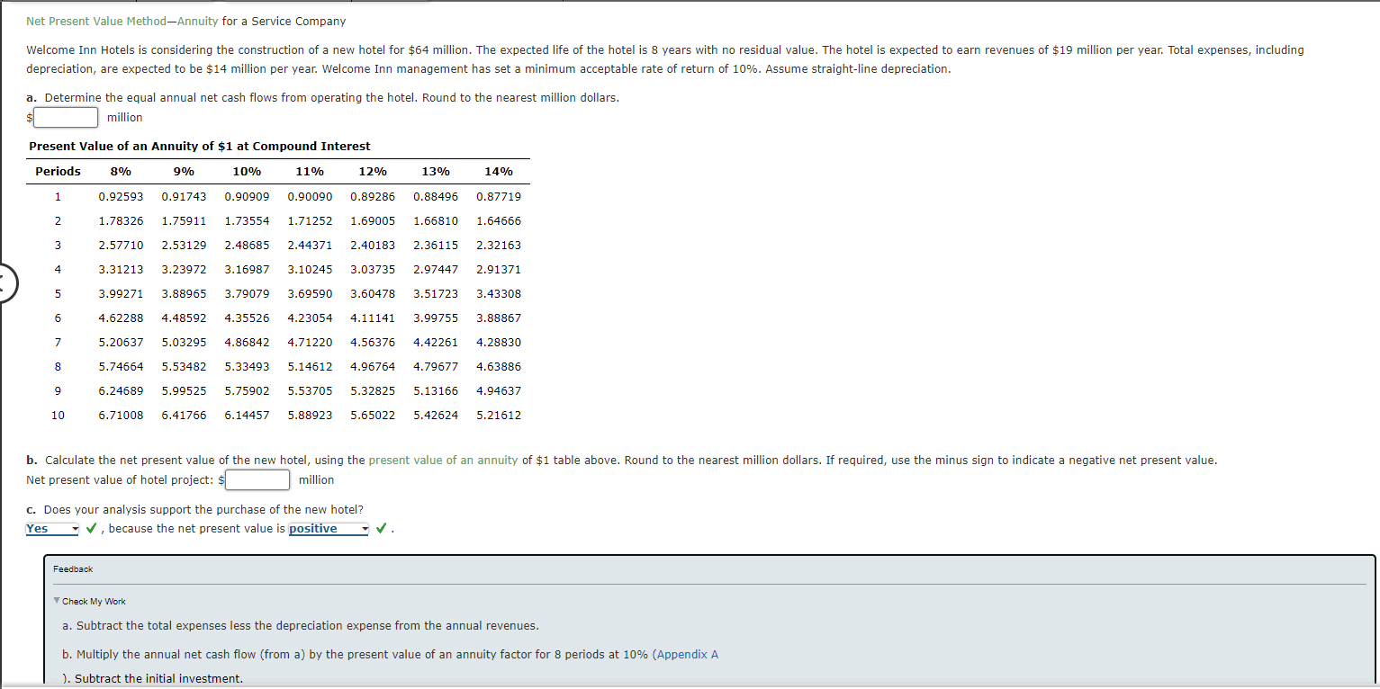The height and width of the screenshot is (689, 1380).
Task: Click the green checkmark beside the Yes dropdown
Action: (x=91, y=528)
